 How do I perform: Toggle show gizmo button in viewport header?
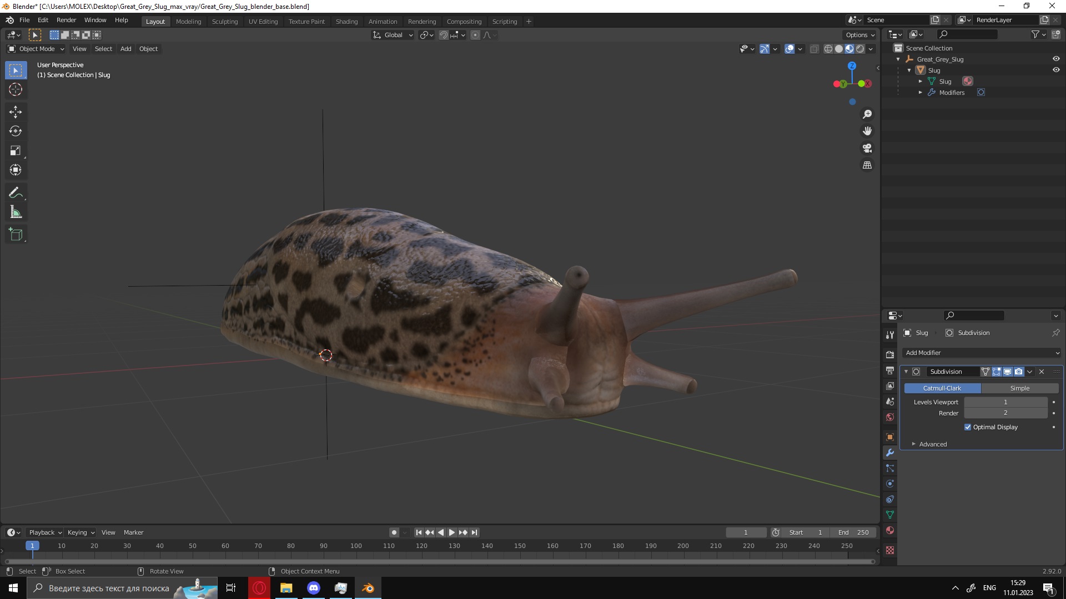tap(765, 49)
